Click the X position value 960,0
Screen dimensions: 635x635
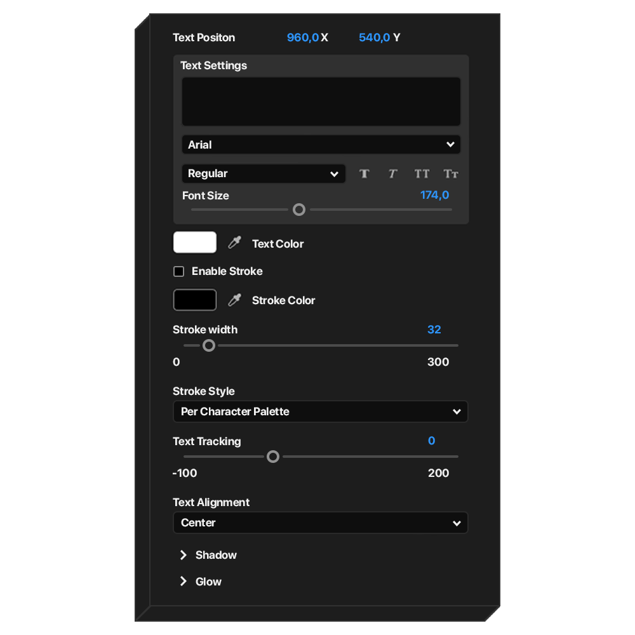[x=302, y=37]
